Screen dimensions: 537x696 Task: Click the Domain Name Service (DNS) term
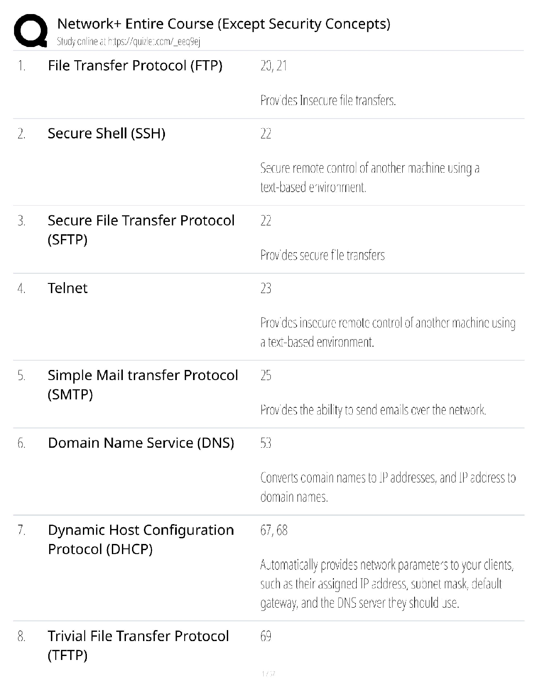pos(141,442)
